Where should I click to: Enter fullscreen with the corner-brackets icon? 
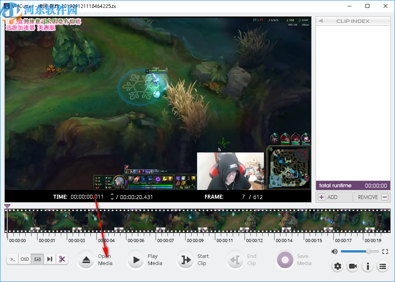(x=385, y=251)
